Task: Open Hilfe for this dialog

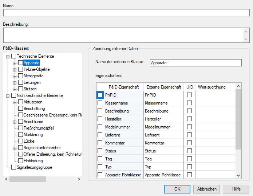Action: pyautogui.click(x=236, y=189)
